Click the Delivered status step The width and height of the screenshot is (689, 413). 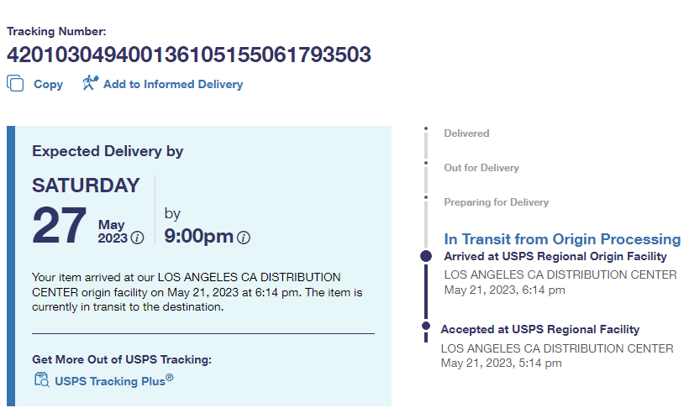coord(466,133)
